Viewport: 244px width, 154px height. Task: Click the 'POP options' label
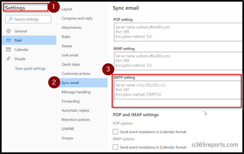123,124
